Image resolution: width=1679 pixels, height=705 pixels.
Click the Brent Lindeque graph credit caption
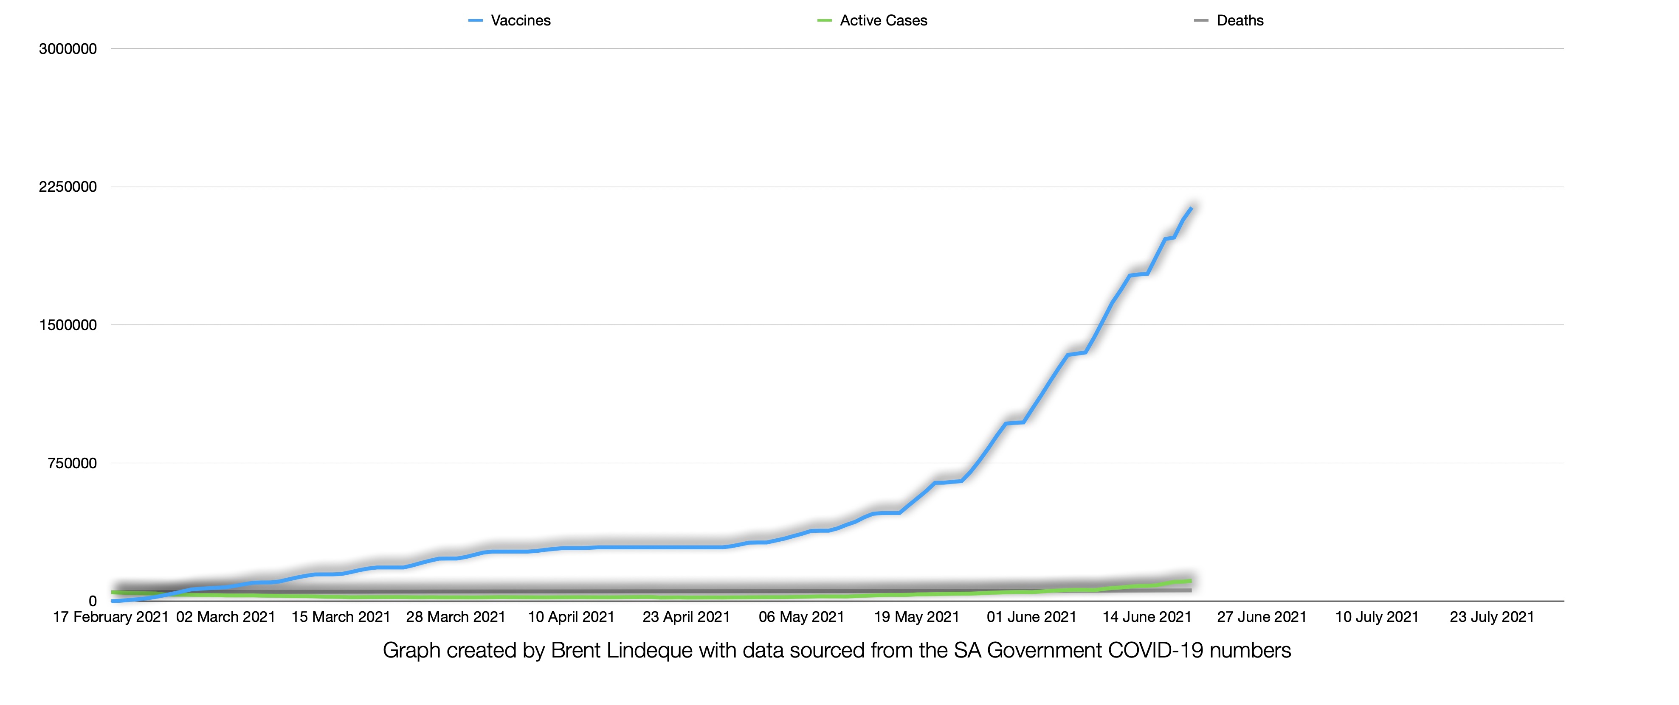pyautogui.click(x=836, y=650)
